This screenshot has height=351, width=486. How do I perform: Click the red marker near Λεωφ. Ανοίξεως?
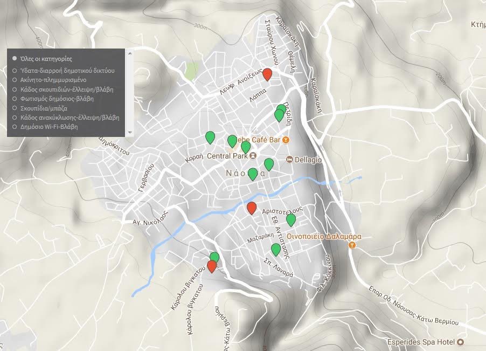267,74
